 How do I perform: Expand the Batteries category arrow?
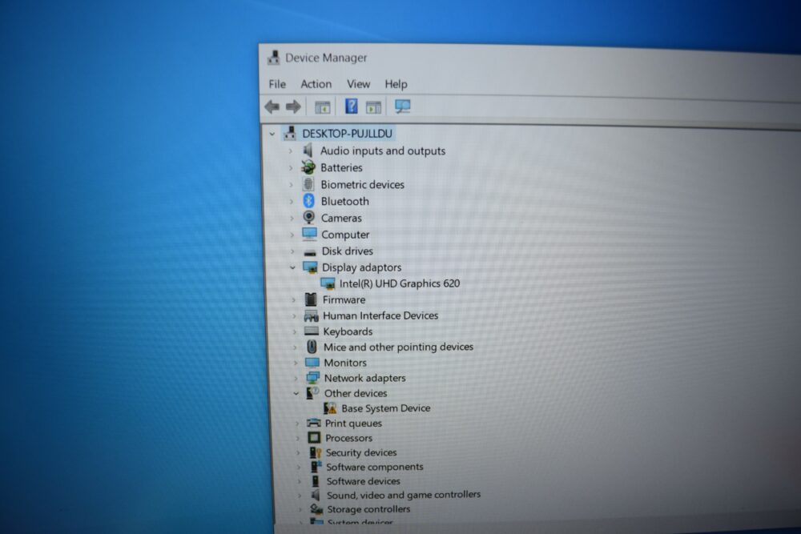coord(291,168)
